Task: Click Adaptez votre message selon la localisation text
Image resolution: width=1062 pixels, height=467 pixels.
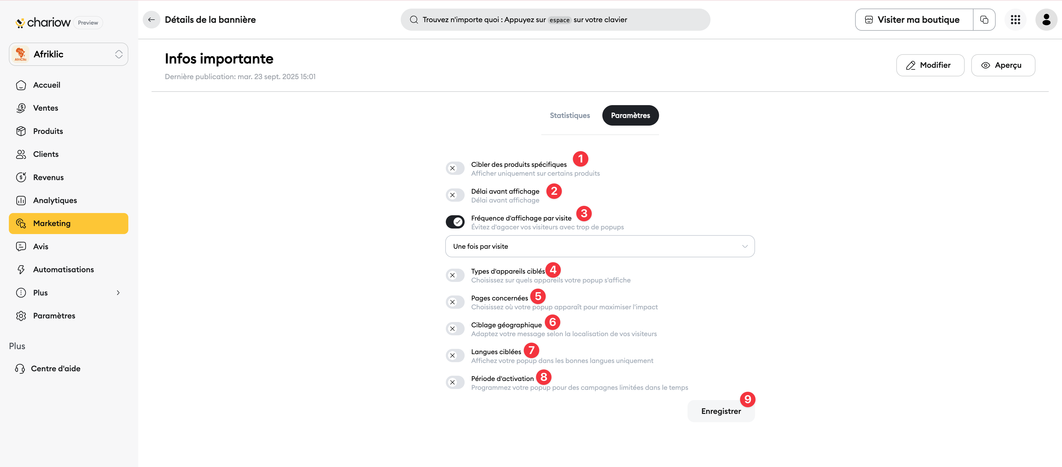Action: coord(564,334)
